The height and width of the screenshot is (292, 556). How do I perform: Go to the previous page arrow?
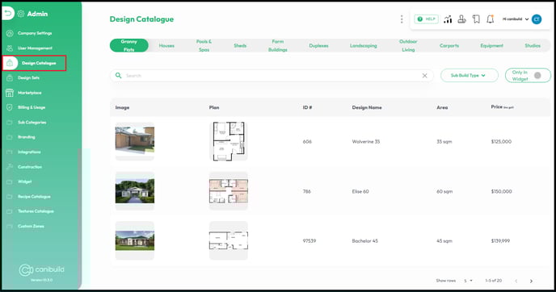pyautogui.click(x=516, y=281)
